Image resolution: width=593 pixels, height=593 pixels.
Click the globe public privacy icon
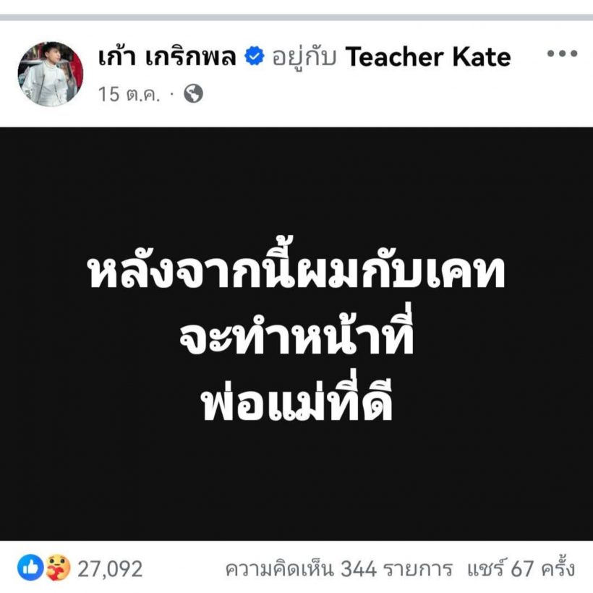[193, 93]
